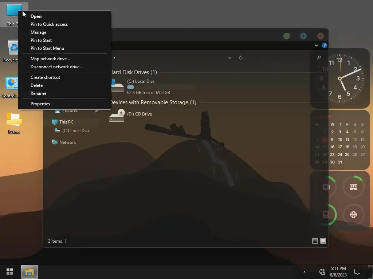Click the Explorer refresh button
Viewport: 373px width, 279px height.
coord(240,58)
